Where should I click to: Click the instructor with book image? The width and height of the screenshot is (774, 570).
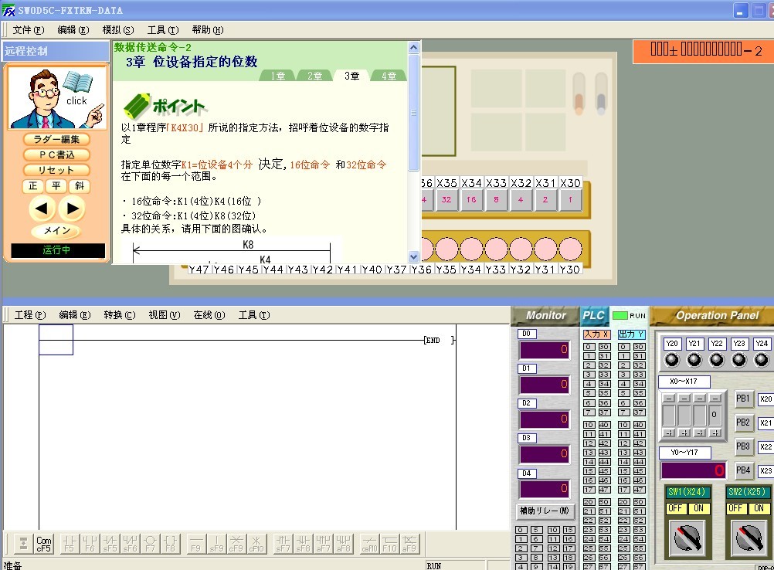point(57,98)
